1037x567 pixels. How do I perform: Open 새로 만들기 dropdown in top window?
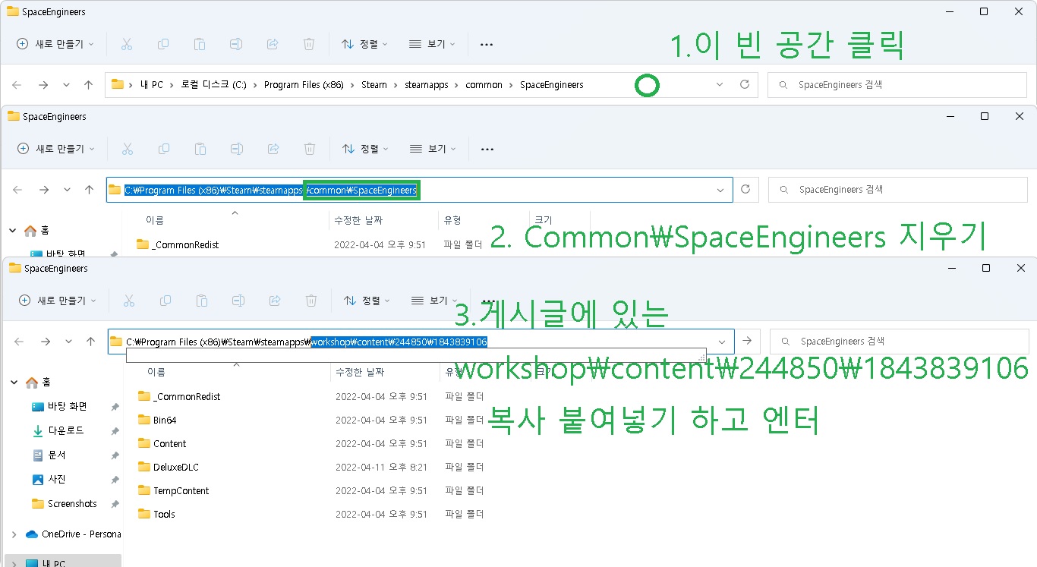(x=55, y=44)
